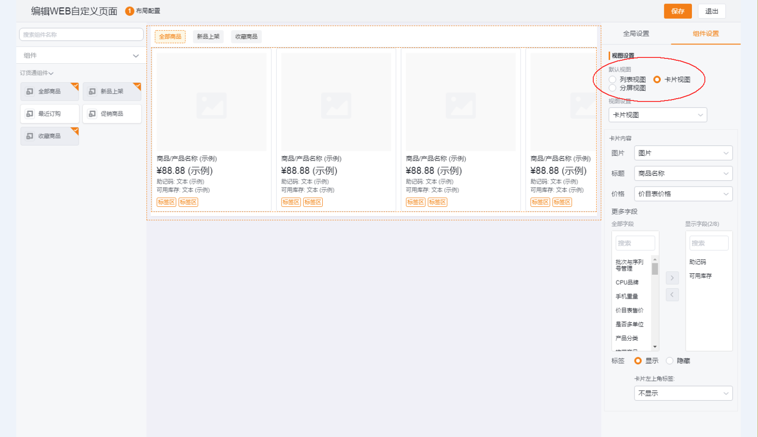Click the 全部字段 list scrollbar down arrow
The image size is (758, 437).
pyautogui.click(x=655, y=347)
